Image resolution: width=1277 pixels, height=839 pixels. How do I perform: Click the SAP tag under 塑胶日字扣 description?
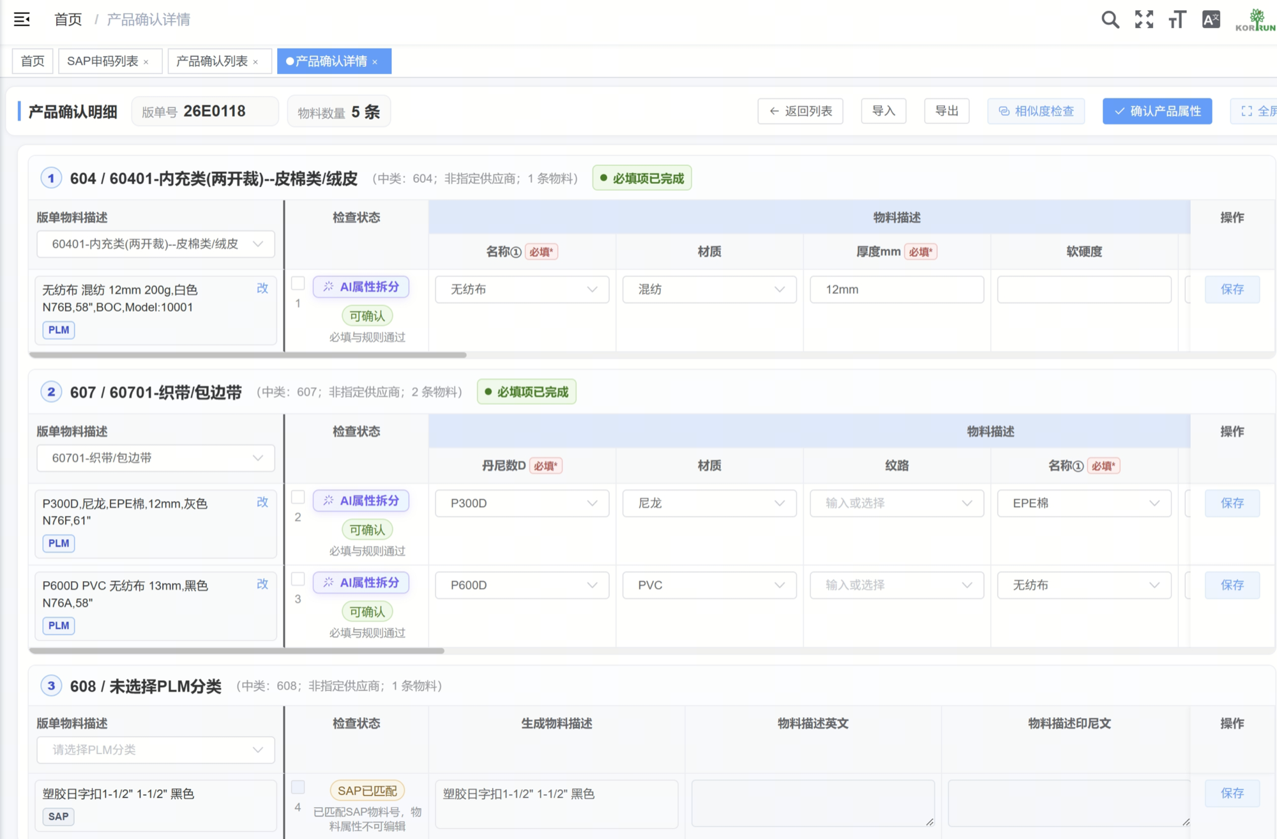point(58,817)
